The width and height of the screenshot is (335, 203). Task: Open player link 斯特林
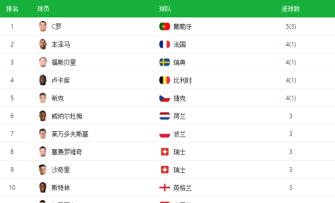tap(60, 188)
